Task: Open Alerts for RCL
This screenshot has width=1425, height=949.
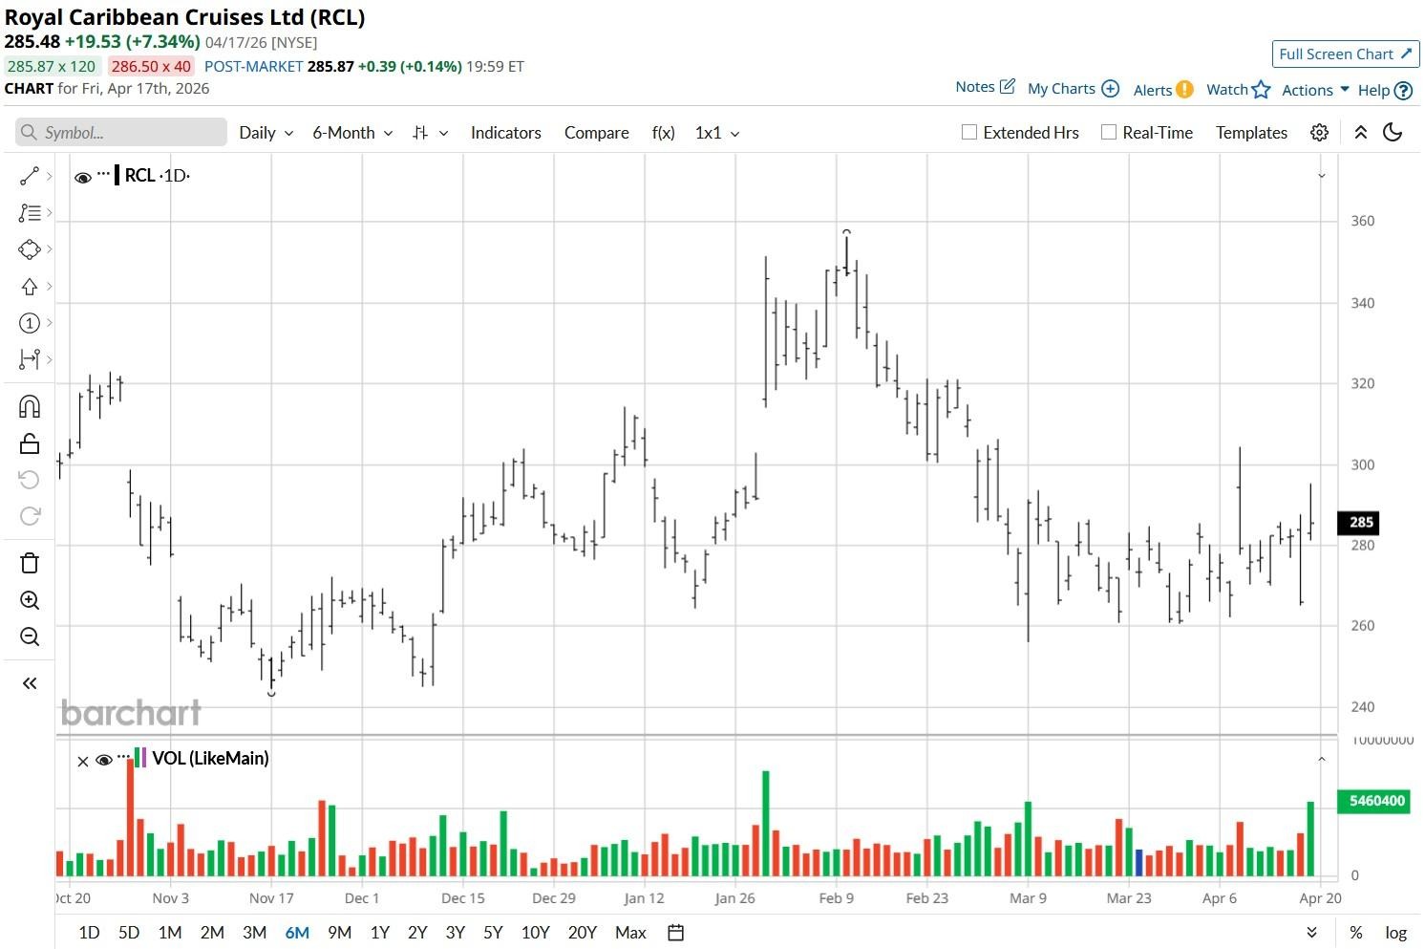Action: [x=1163, y=90]
